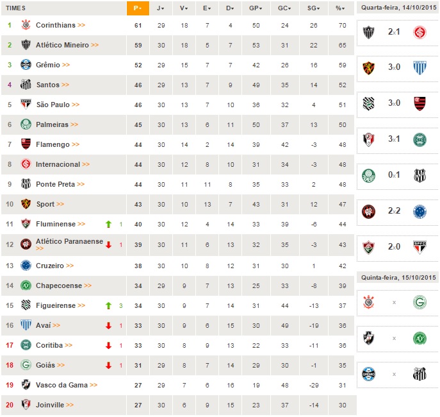The height and width of the screenshot is (417, 440).
Task: Click the Goiás crest in the standings table
Action: 26,365
